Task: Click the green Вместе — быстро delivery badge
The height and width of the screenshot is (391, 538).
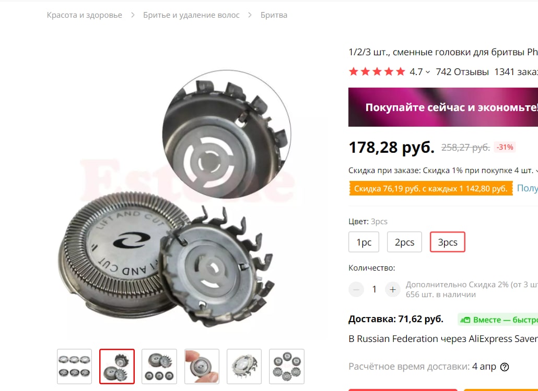Action: click(x=498, y=320)
